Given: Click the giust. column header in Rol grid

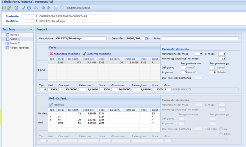Looking at the screenshot, I should tap(155, 110).
